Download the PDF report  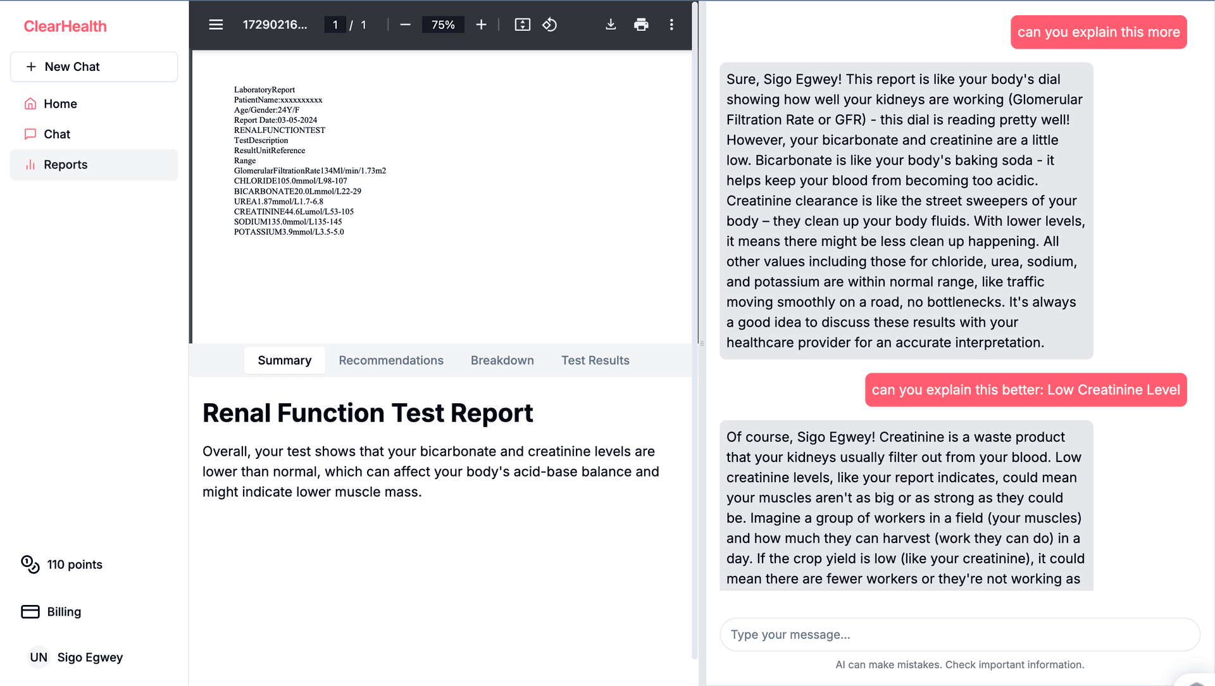click(611, 25)
